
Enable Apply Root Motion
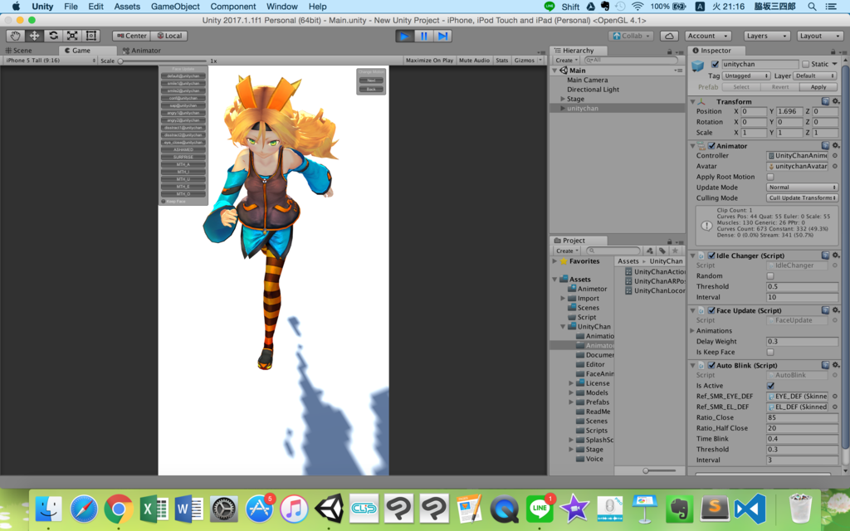pyautogui.click(x=770, y=177)
